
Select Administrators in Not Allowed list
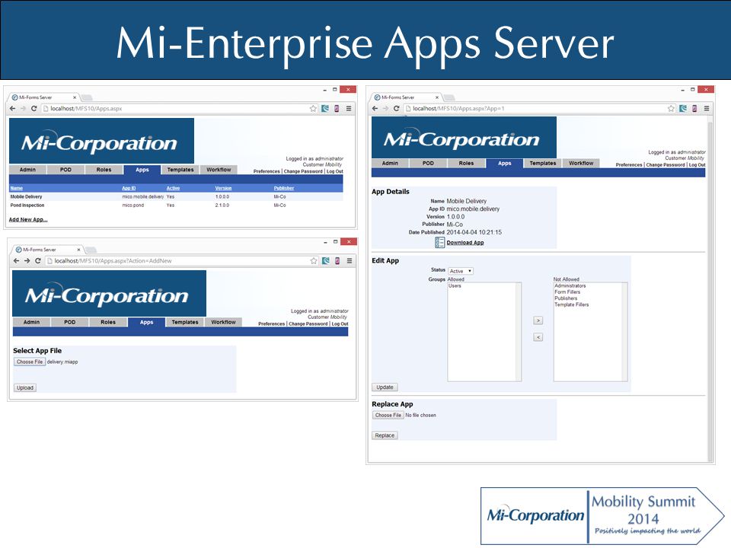pyautogui.click(x=570, y=286)
